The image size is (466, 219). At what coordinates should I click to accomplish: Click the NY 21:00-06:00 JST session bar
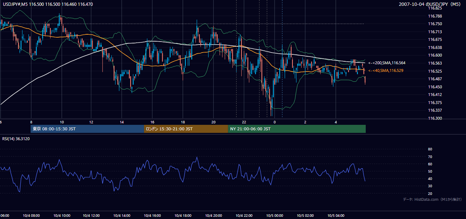pos(297,129)
